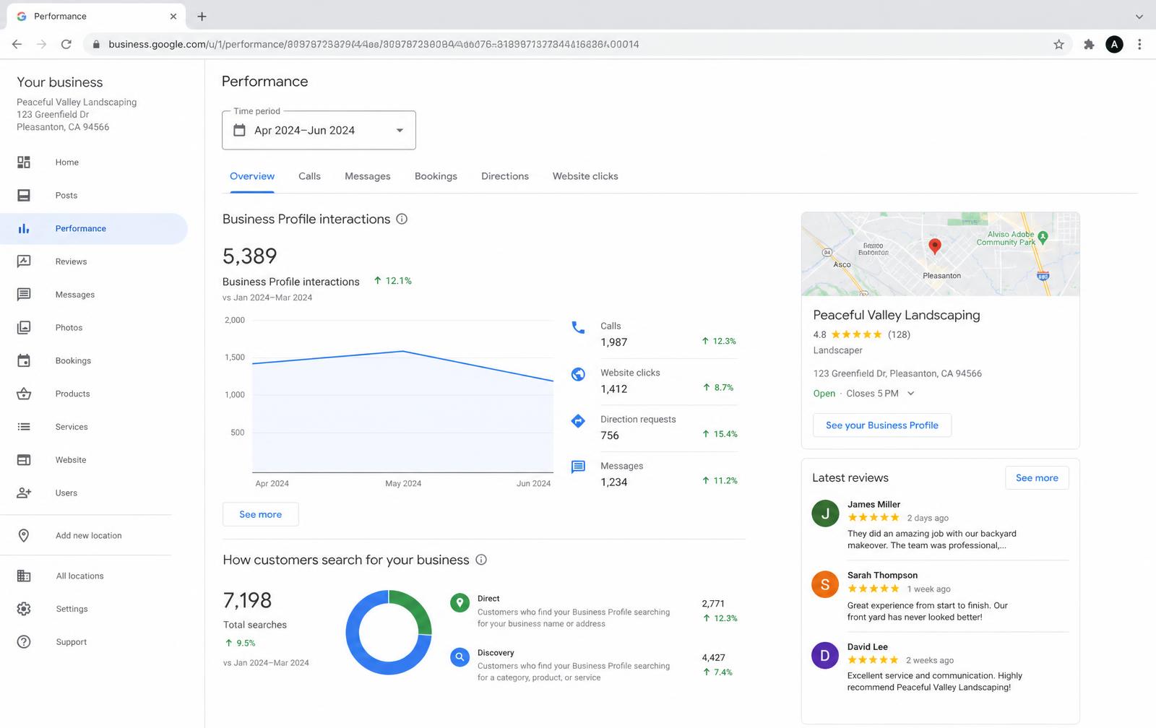The height and width of the screenshot is (728, 1156).
Task: Click the 2,771 Direct searches value
Action: click(x=713, y=604)
